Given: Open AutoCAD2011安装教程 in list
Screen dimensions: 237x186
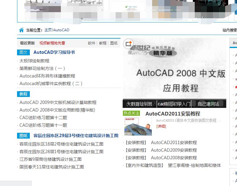Looking at the screenshot, I should [174, 143].
